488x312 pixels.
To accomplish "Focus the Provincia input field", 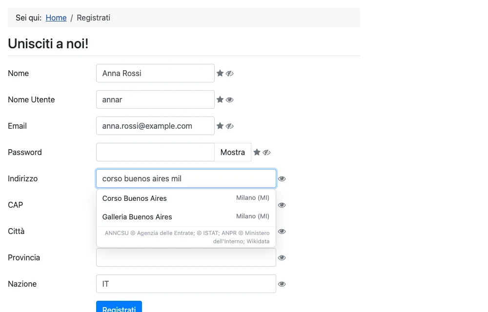I will pos(186,257).
